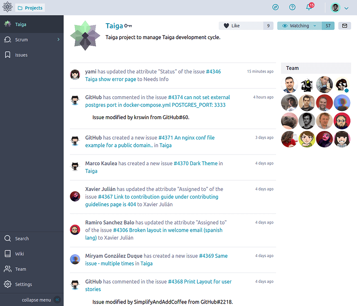
Task: Expand the Watching dropdown options
Action: point(314,25)
